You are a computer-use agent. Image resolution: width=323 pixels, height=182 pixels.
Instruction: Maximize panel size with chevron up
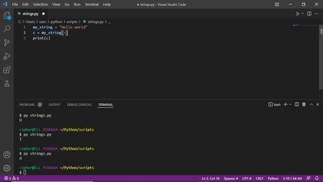311,105
